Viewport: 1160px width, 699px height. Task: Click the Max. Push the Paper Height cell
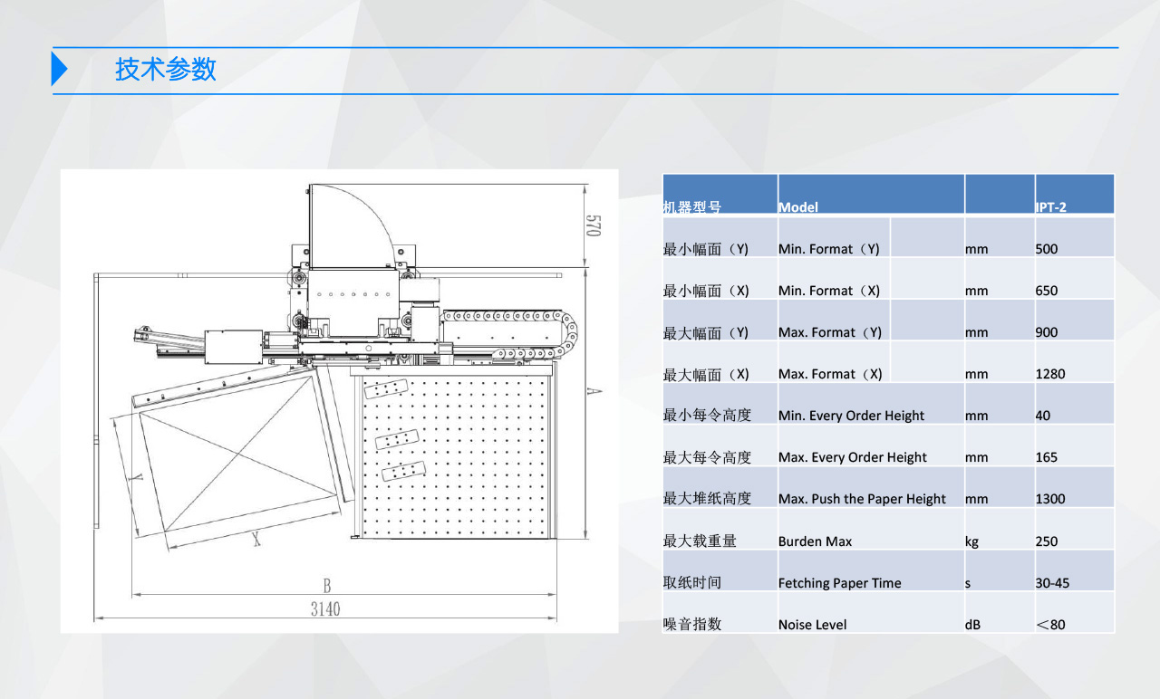[x=861, y=499]
